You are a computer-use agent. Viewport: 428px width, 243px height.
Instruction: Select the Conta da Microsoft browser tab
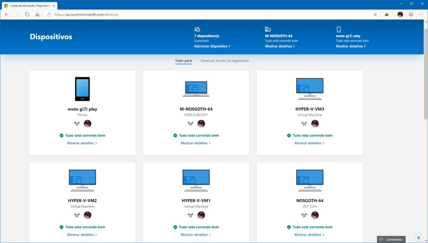point(30,6)
